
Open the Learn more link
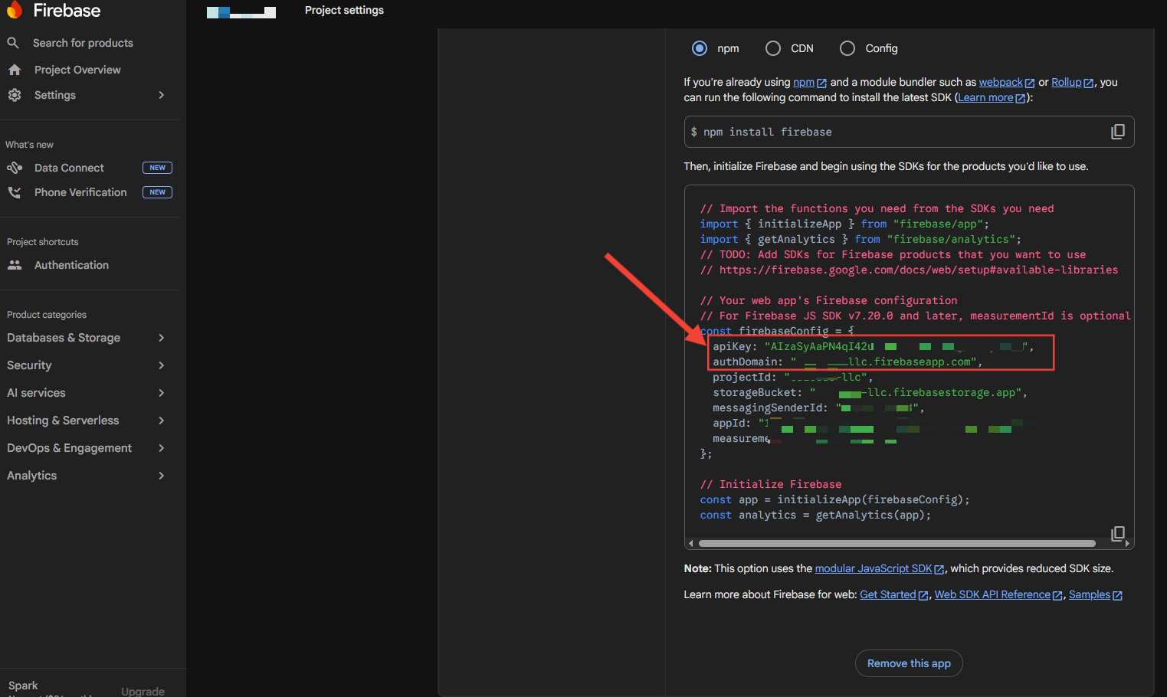[985, 97]
